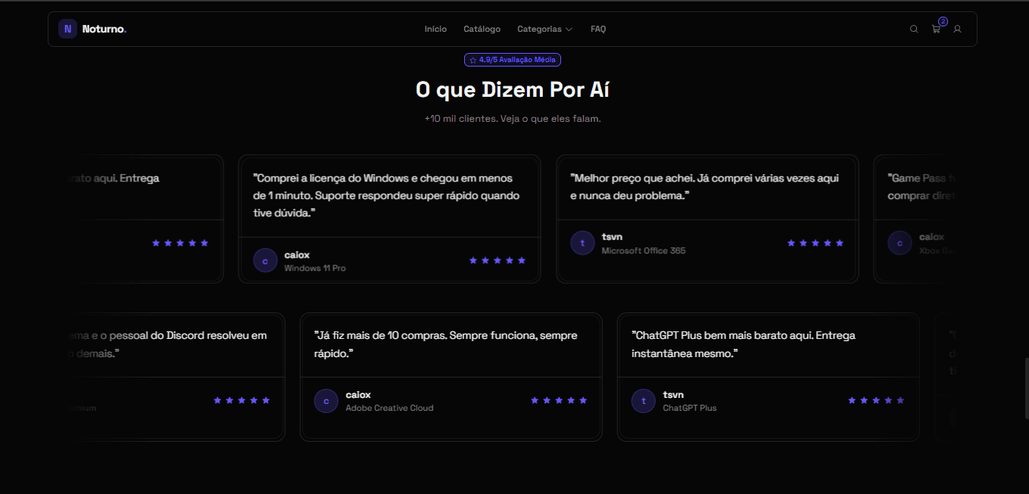Open the Catálogo menu item

point(482,29)
